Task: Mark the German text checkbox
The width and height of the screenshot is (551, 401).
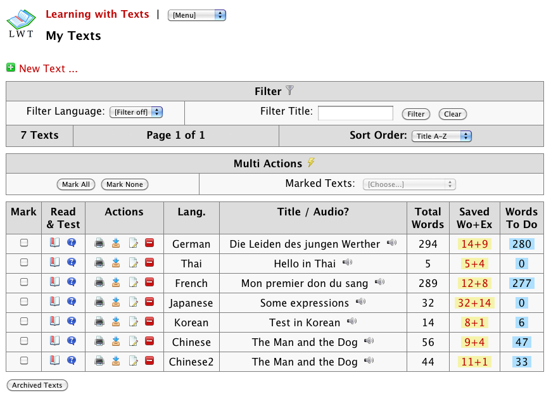Action: [24, 243]
